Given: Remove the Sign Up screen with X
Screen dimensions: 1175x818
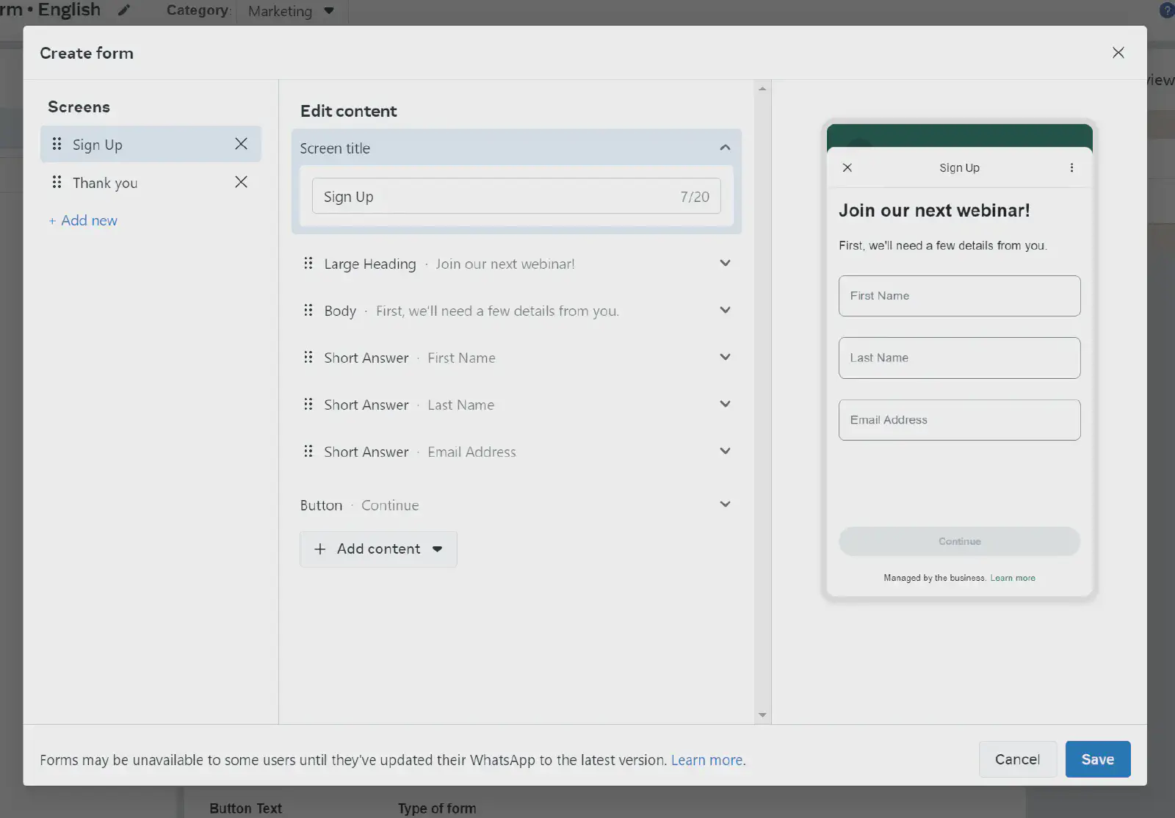Looking at the screenshot, I should 241,144.
